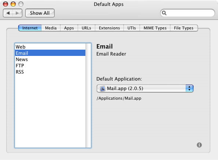Select Email in the list

[50, 53]
